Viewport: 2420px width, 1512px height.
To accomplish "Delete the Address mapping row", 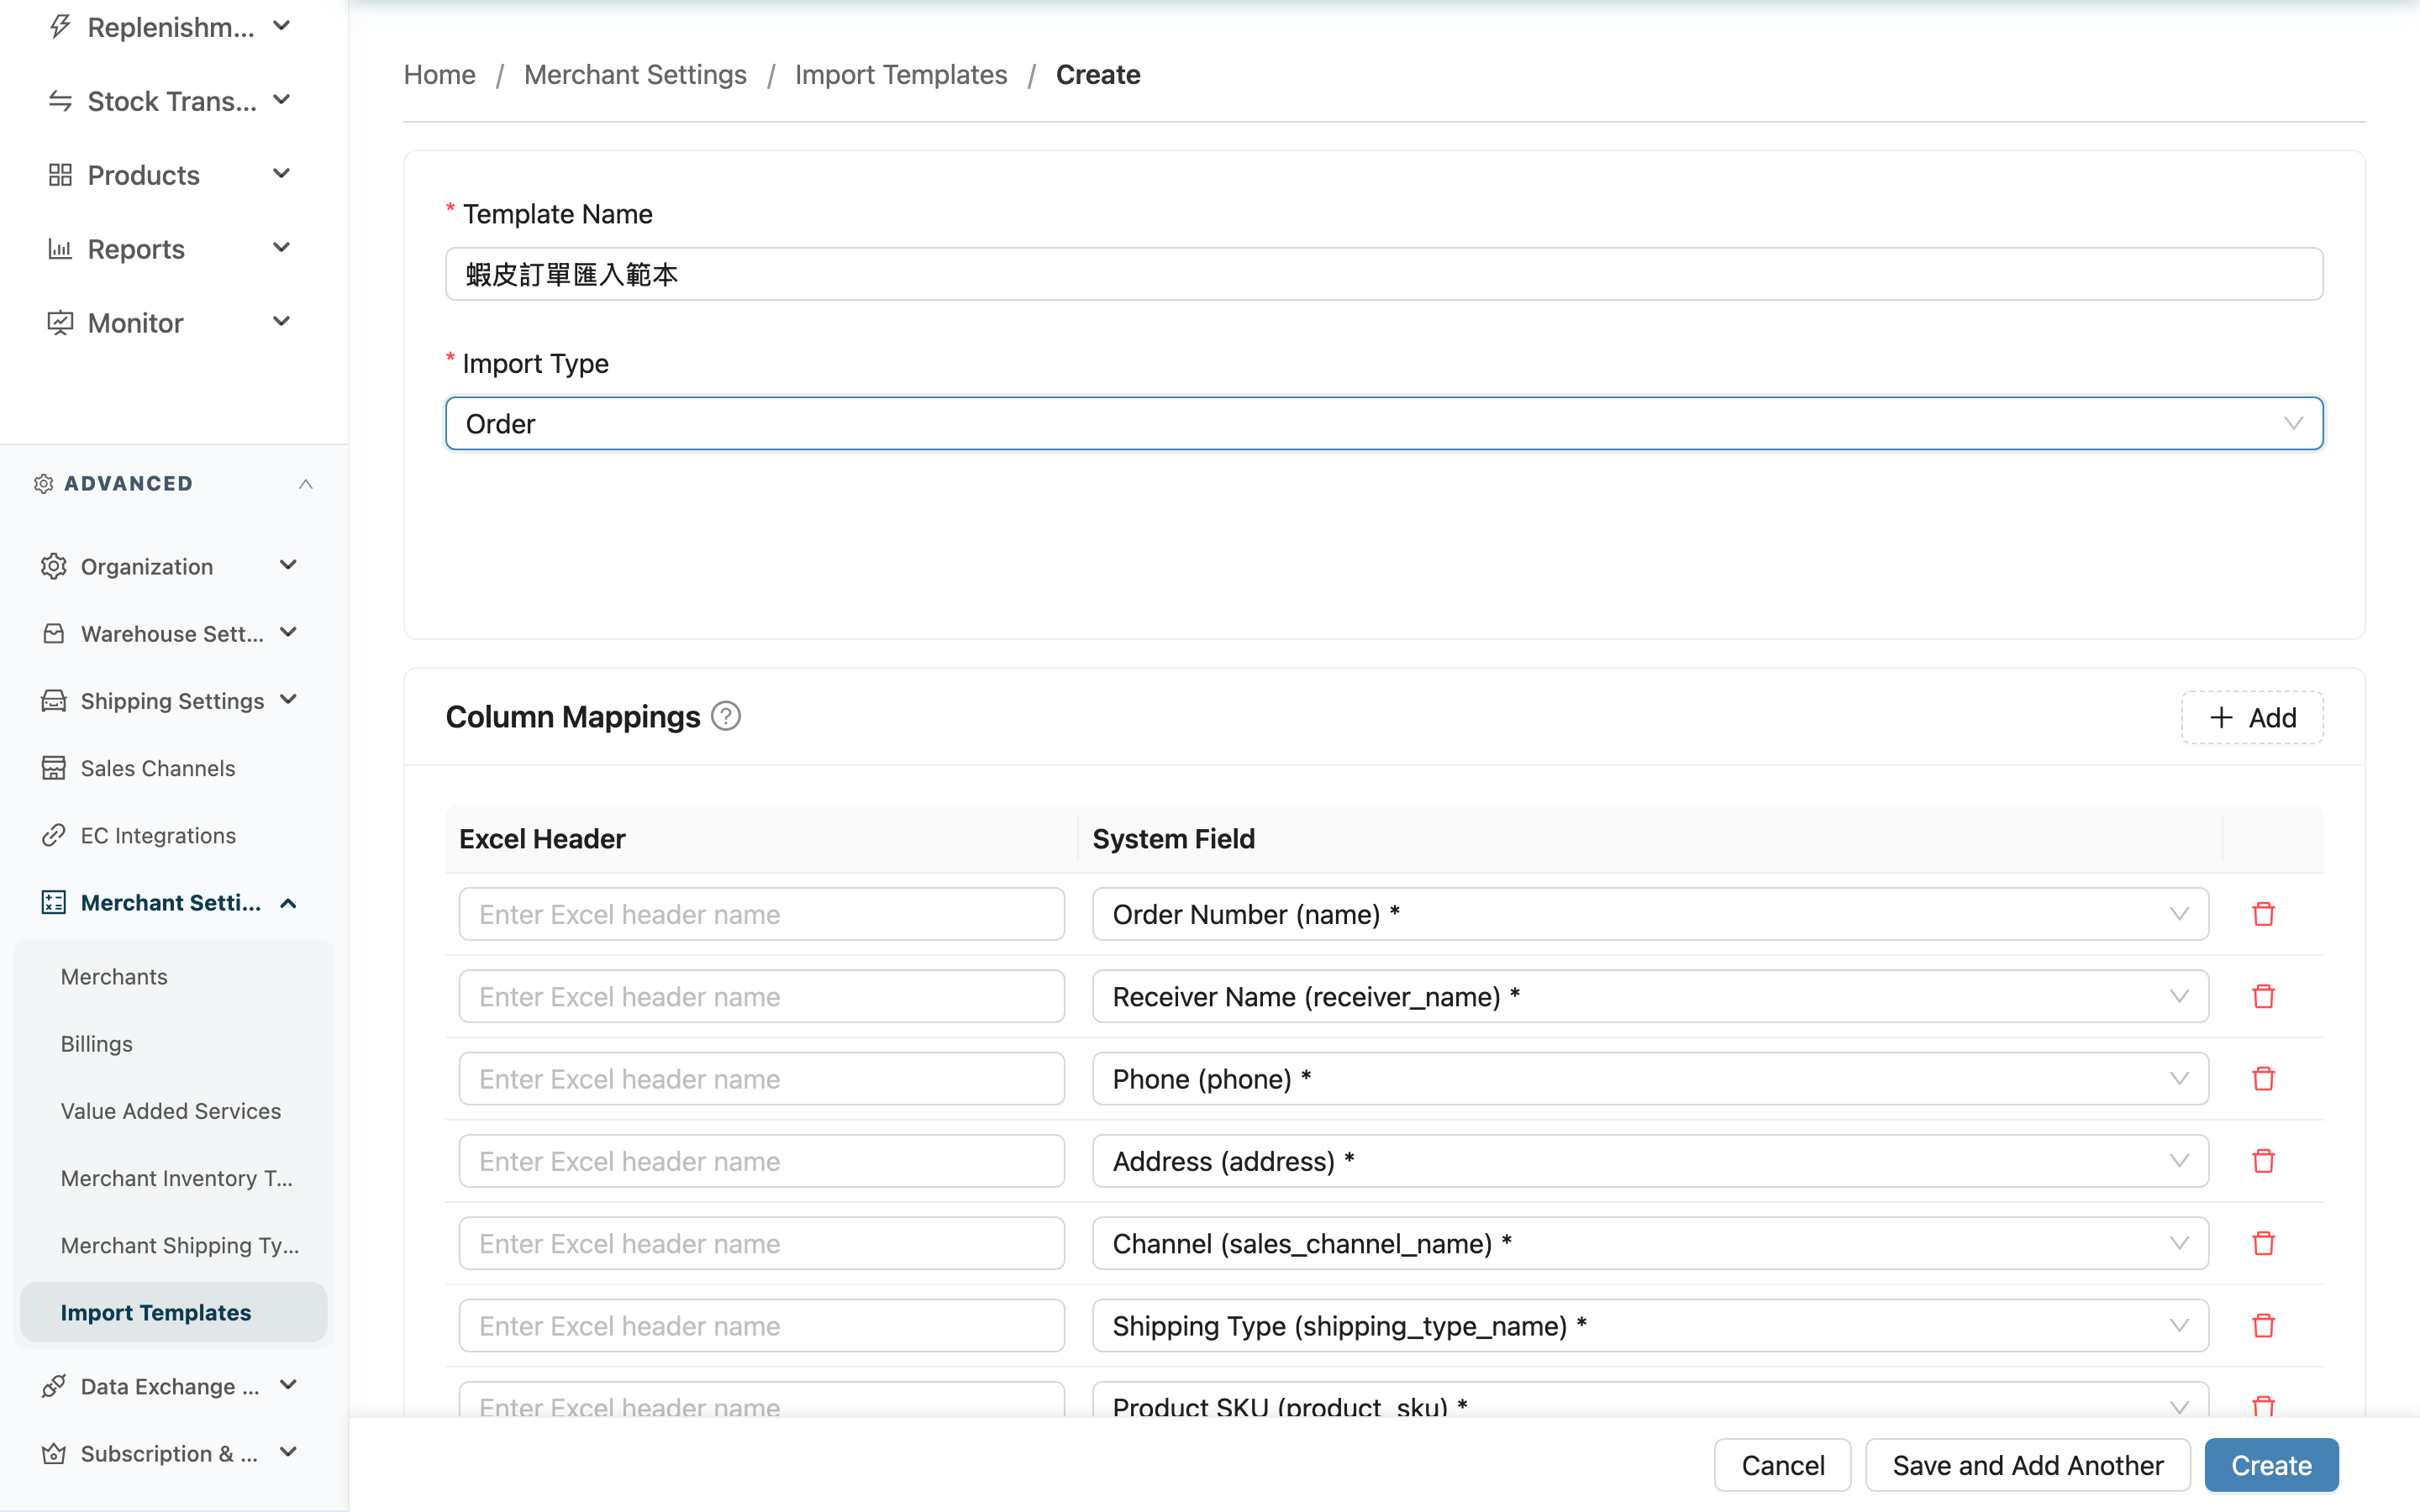I will pyautogui.click(x=2263, y=1161).
